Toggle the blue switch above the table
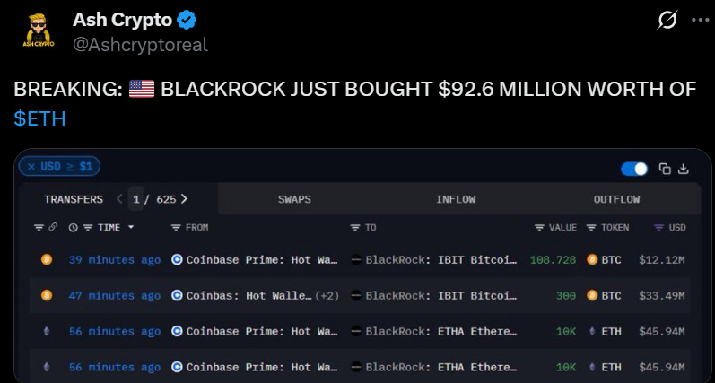Image resolution: width=715 pixels, height=383 pixels. [x=634, y=169]
